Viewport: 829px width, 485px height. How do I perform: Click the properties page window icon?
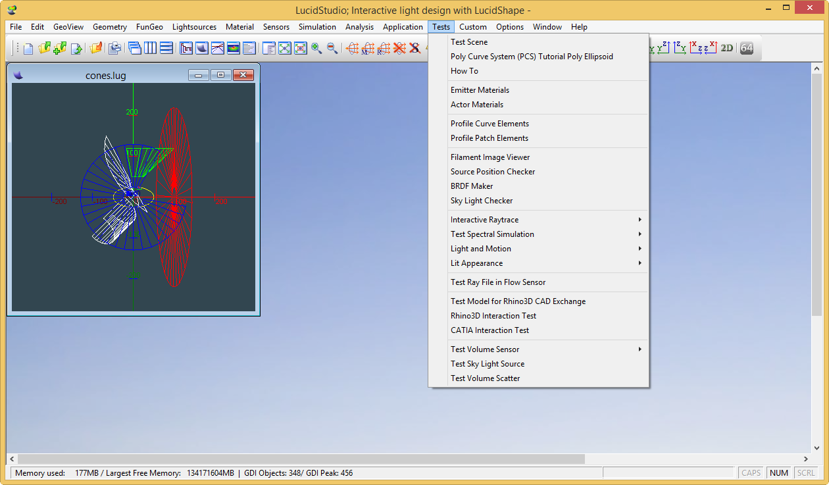coord(269,48)
